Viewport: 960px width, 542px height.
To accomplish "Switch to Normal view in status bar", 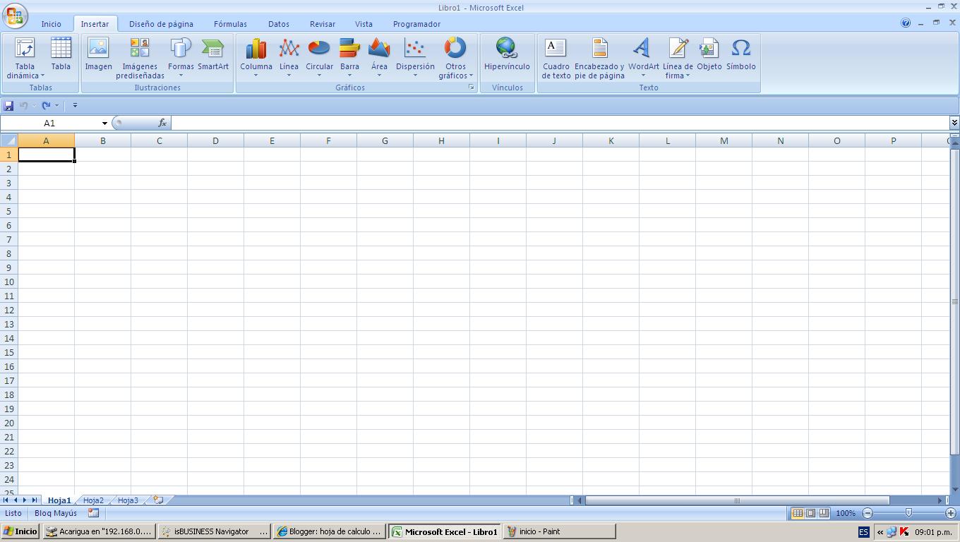I will coord(797,513).
